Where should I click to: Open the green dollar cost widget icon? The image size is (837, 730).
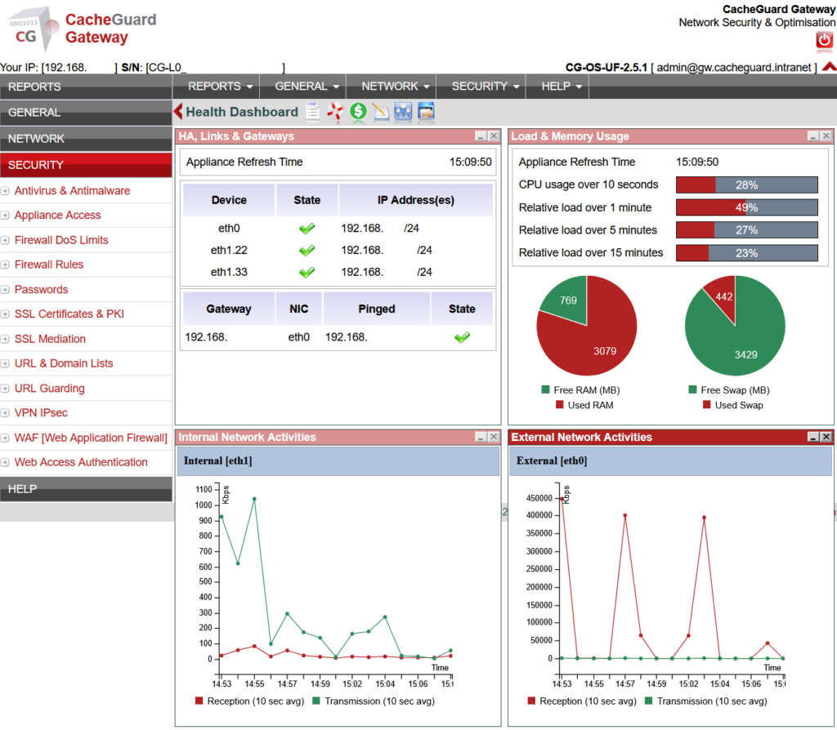(x=357, y=112)
